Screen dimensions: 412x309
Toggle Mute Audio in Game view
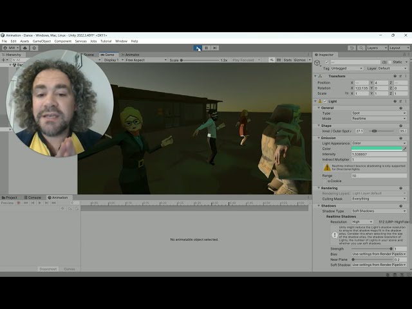[272, 60]
